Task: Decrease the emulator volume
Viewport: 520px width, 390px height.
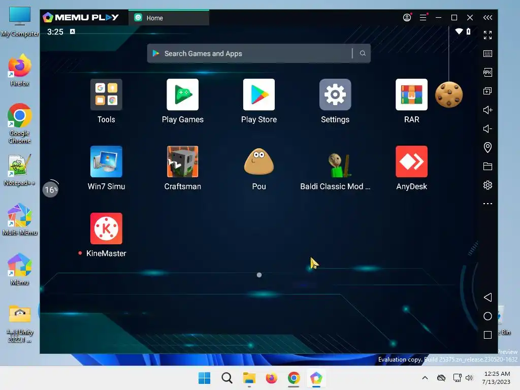Action: pyautogui.click(x=487, y=128)
